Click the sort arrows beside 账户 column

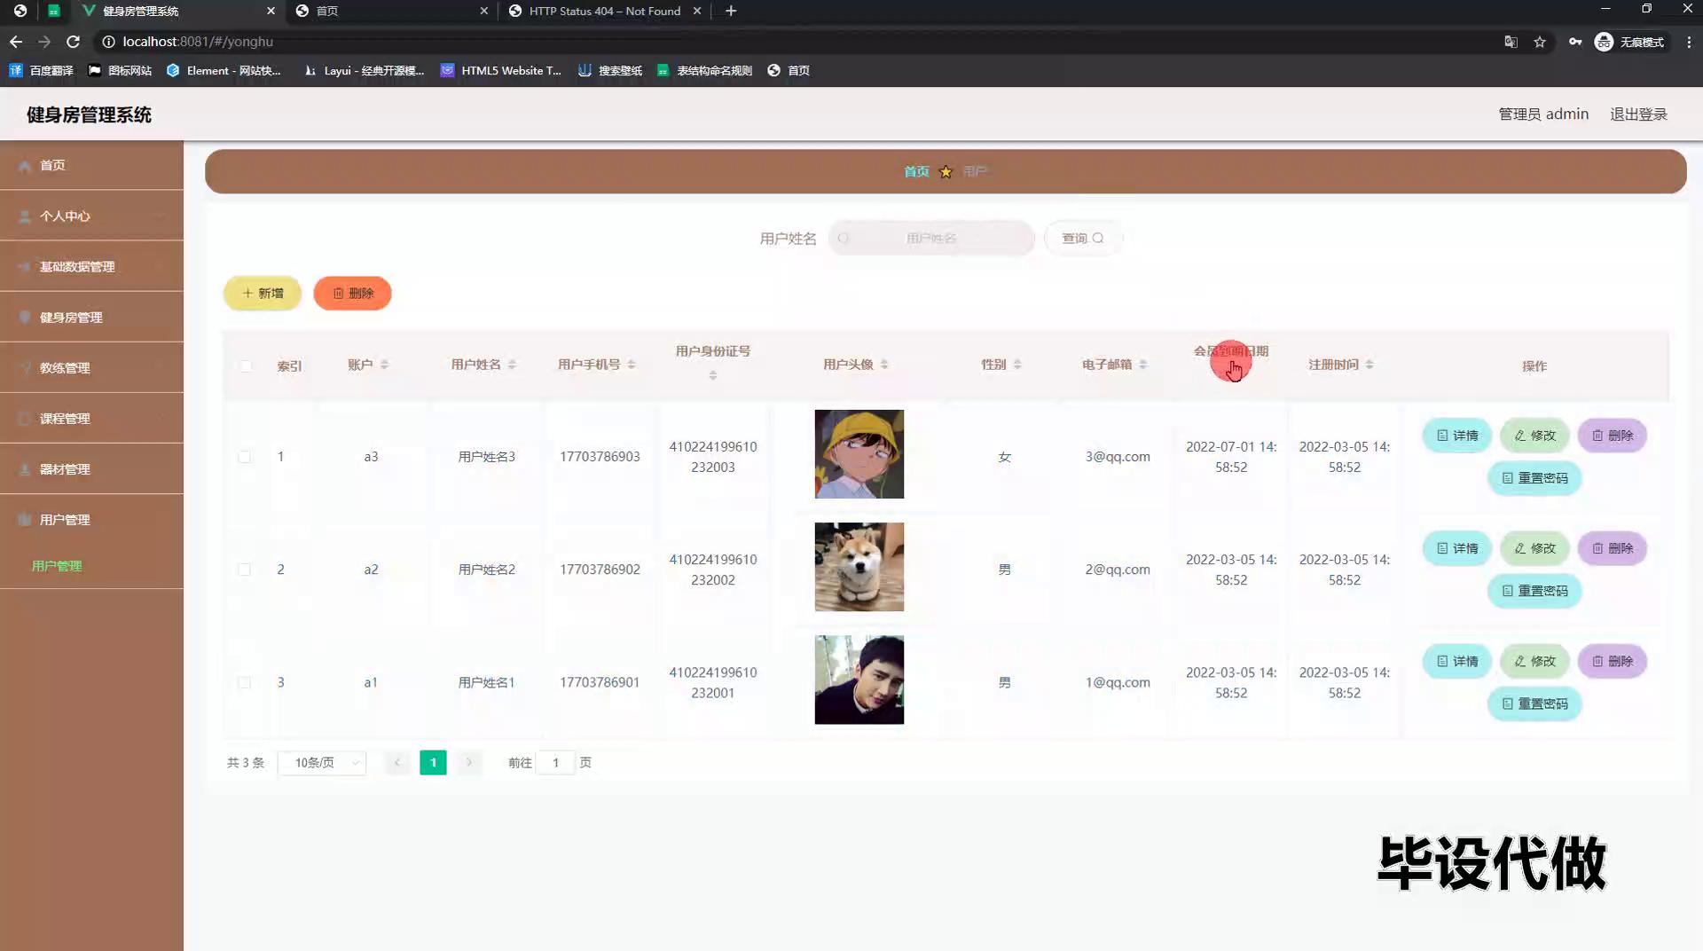point(384,365)
